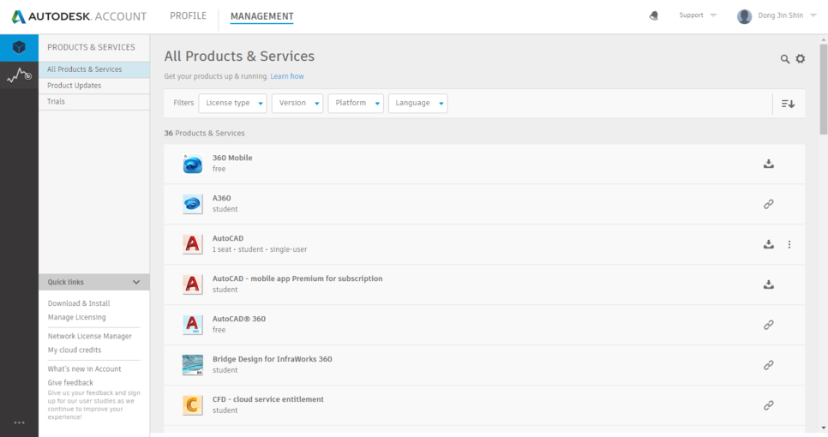The height and width of the screenshot is (437, 828).
Task: Open the Dong Jin Shin user menu
Action: point(788,15)
